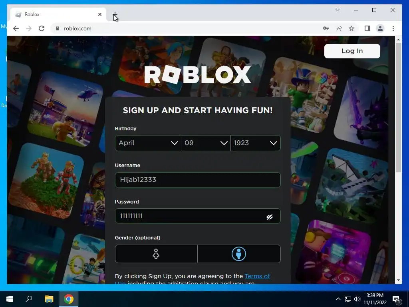Select the male gender option
Screen dimensions: 409x307
click(x=239, y=254)
